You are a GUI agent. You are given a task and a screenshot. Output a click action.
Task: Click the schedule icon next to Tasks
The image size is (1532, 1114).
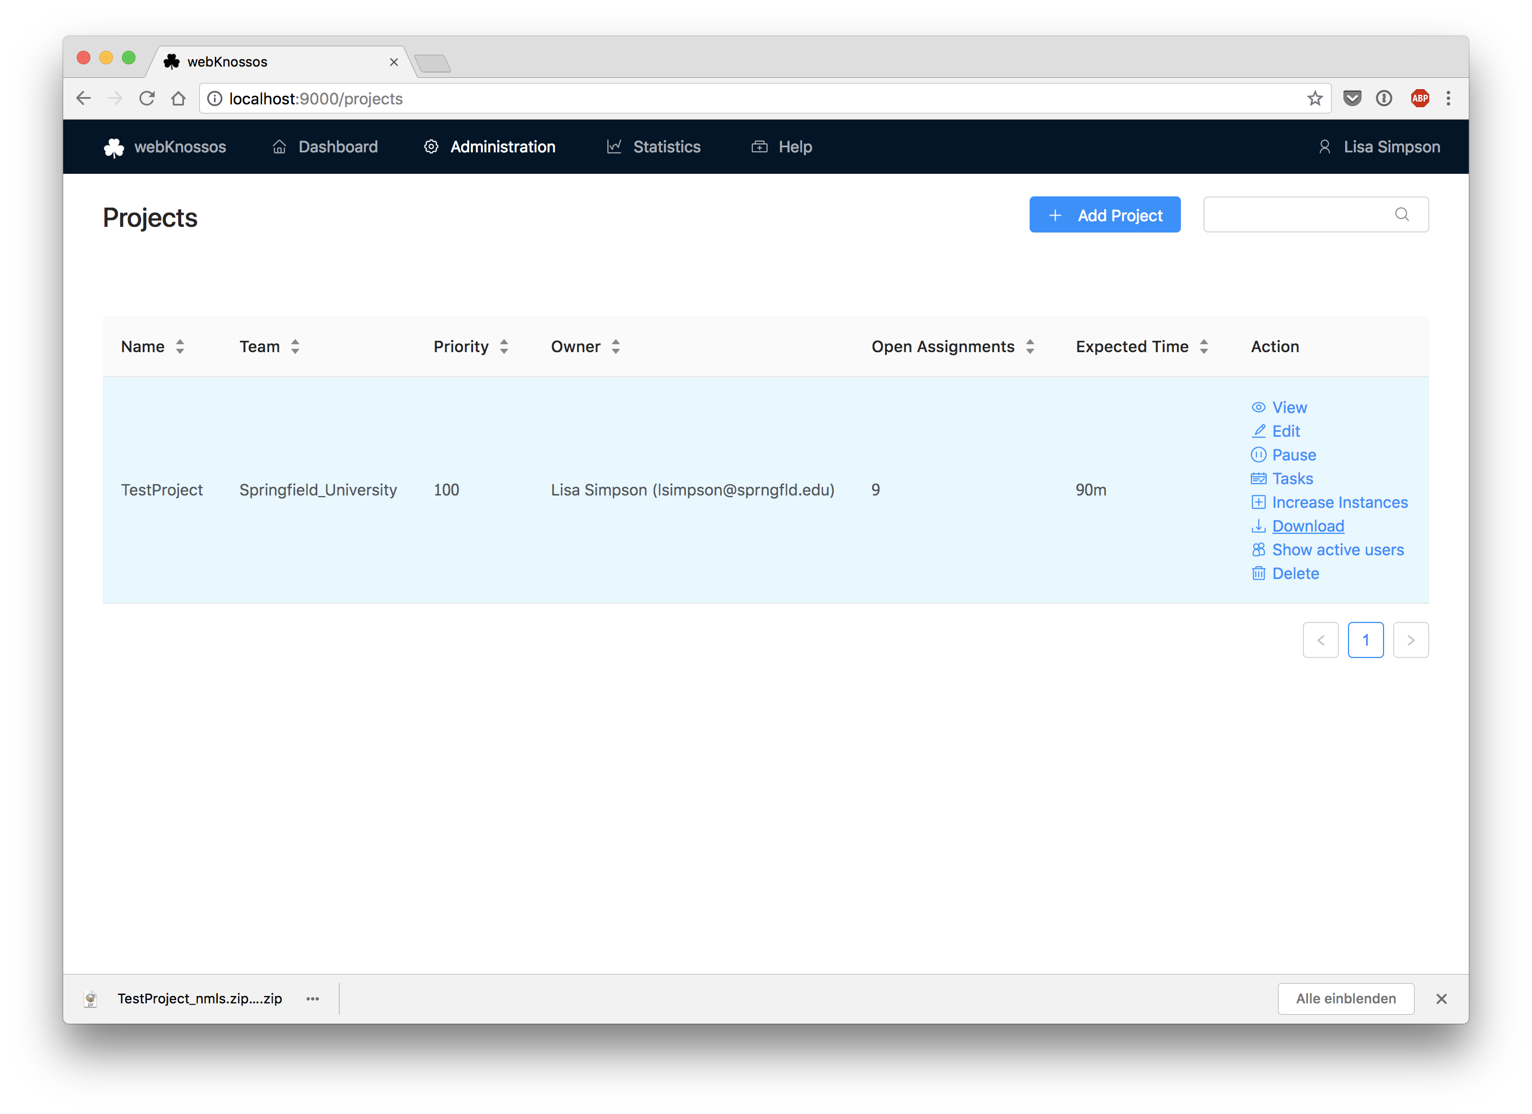[1258, 478]
